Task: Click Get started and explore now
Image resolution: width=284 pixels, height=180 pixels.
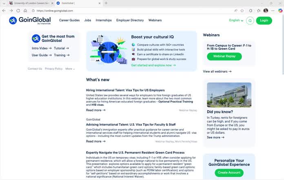Action: coord(153,65)
